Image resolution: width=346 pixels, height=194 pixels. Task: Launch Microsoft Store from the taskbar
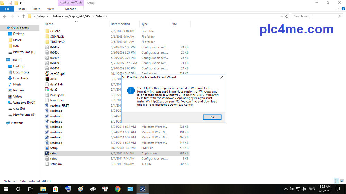pos(55,189)
